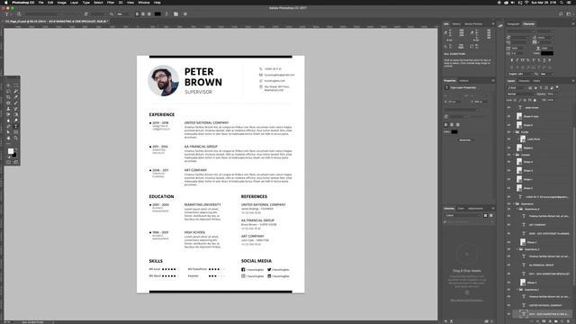Enable Faux Bold in Character panel
This screenshot has width=576, height=324.
point(512,60)
